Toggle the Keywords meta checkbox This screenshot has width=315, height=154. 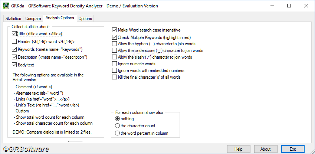14,49
